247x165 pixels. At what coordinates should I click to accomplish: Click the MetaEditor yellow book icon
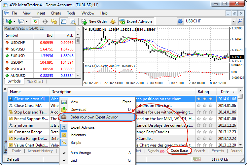pyautogui.click(x=113, y=21)
